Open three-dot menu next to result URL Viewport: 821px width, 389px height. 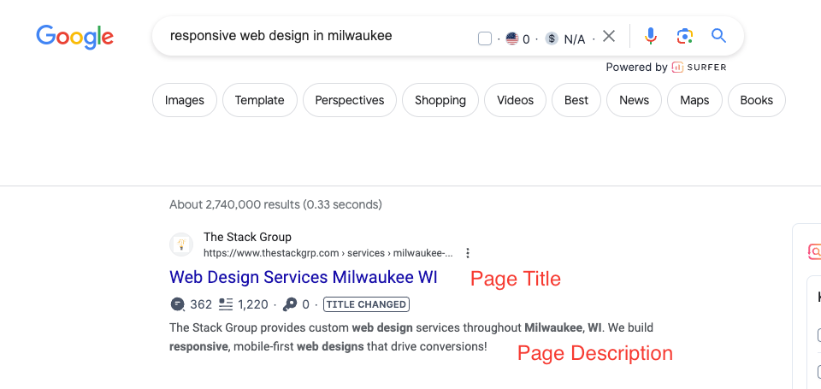(x=468, y=253)
